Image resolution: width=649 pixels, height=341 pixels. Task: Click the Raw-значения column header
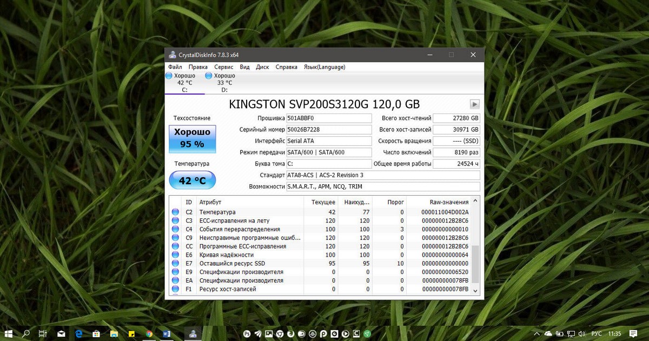439,202
